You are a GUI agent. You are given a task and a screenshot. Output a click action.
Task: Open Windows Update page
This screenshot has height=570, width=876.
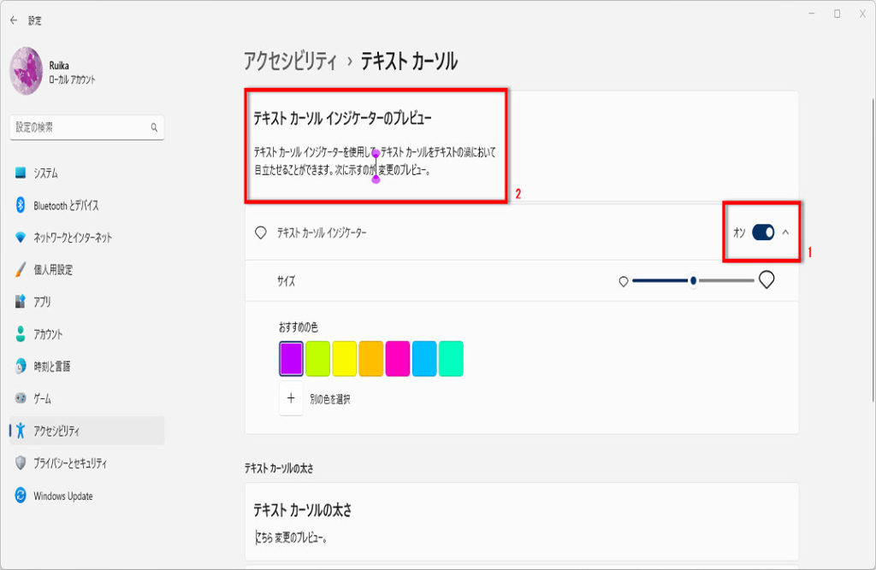click(62, 496)
